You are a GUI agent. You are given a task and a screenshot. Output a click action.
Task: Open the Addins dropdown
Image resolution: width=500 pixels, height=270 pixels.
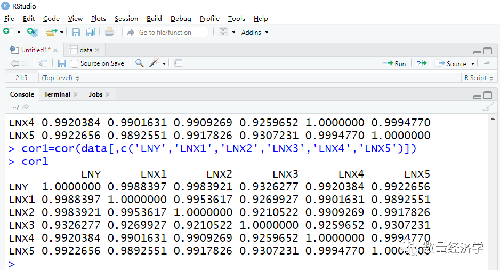tap(254, 32)
